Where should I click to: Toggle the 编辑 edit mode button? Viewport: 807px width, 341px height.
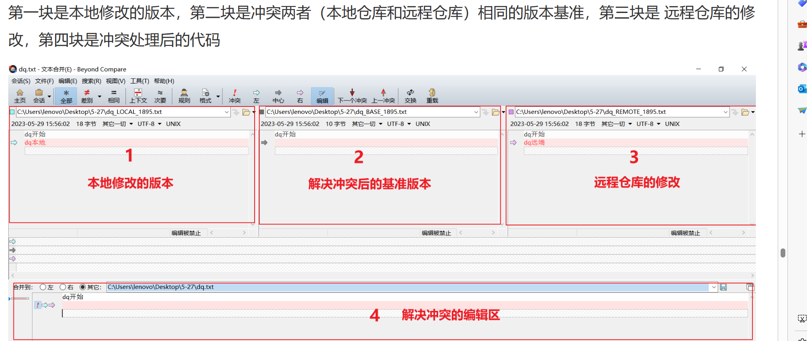click(322, 96)
